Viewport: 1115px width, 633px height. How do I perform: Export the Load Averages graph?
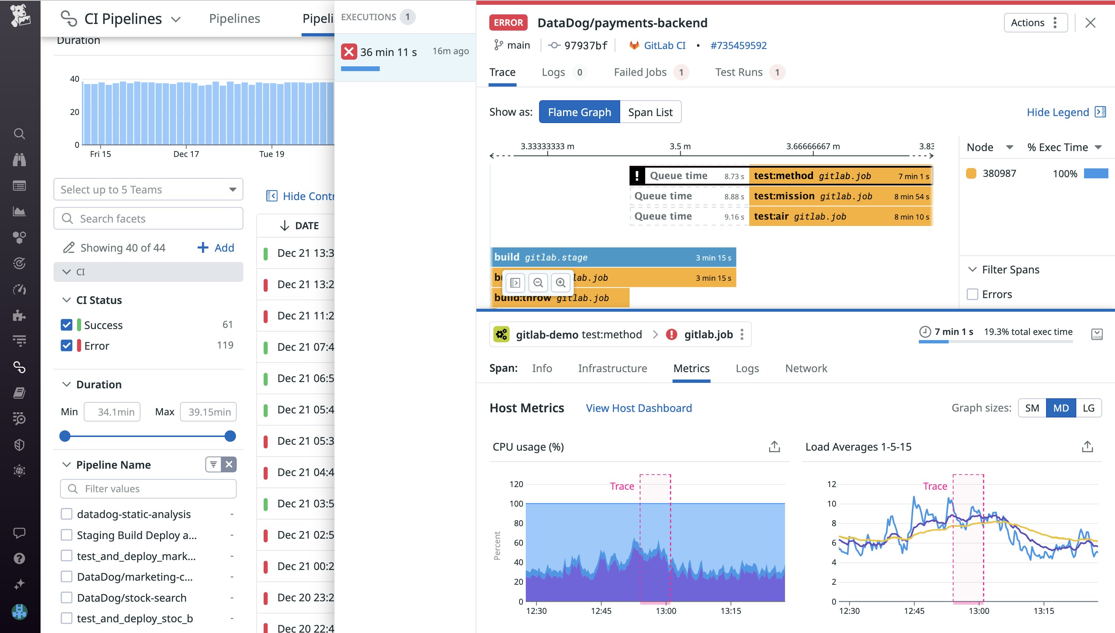(x=1087, y=447)
